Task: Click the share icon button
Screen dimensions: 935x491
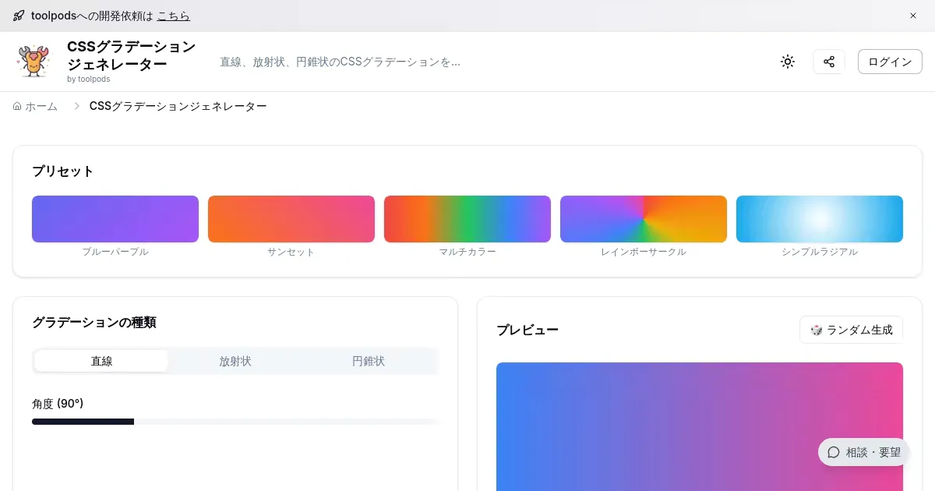Action: point(829,62)
